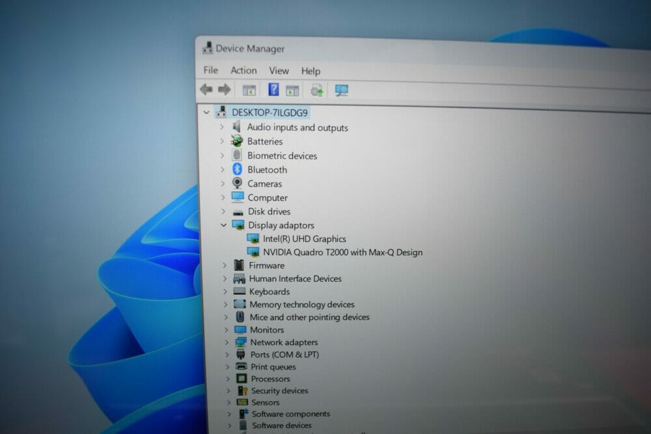This screenshot has height=434, width=651.
Task: Select NVIDIA Quadro T2000 with Max-Q Design
Action: (x=342, y=252)
